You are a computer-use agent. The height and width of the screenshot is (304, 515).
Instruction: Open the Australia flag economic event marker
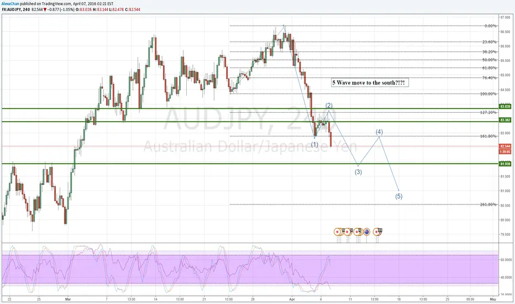coord(366,232)
